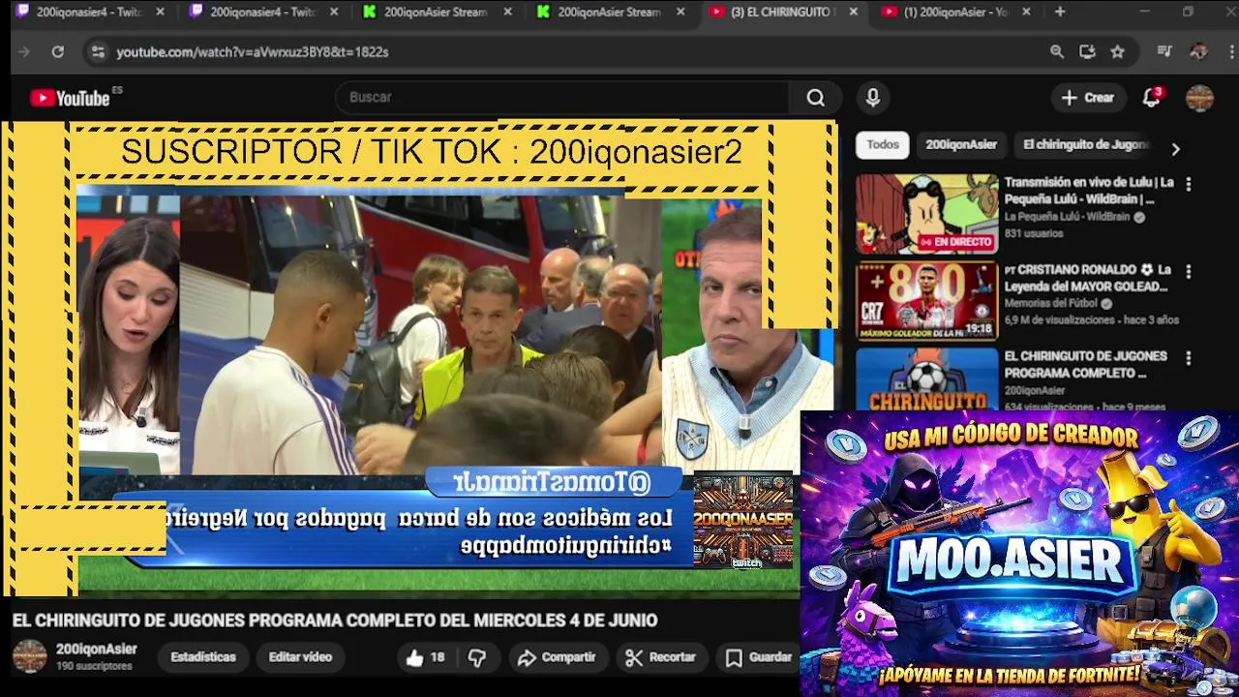Click the Recortar clip button
This screenshot has width=1239, height=697.
[660, 657]
